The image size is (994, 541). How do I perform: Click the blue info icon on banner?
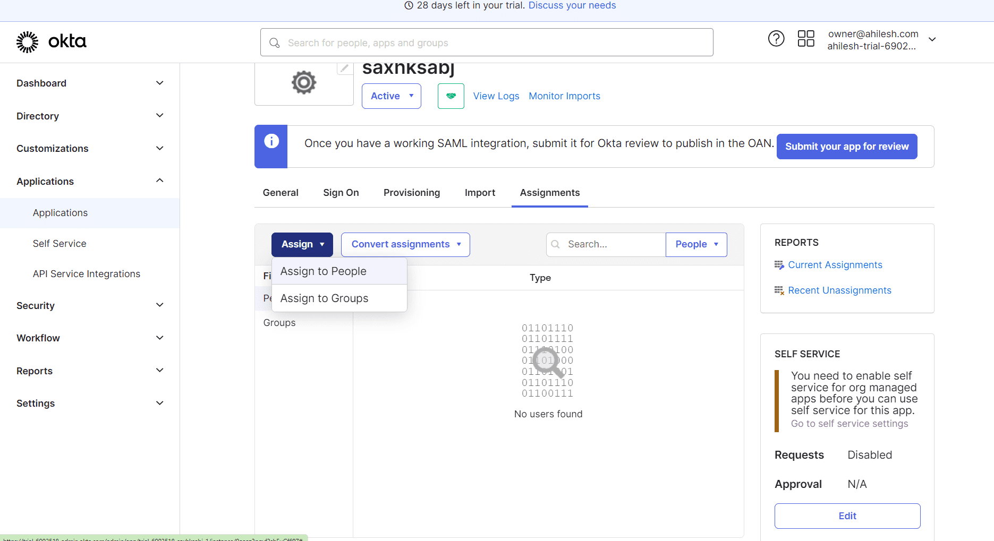click(271, 141)
